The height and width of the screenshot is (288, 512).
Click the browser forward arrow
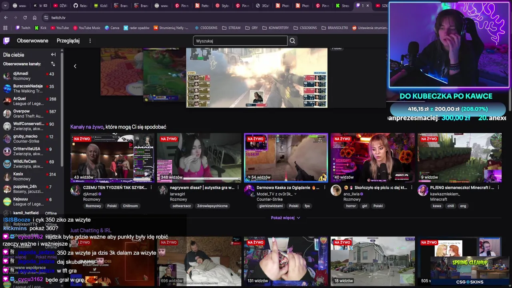point(15,18)
